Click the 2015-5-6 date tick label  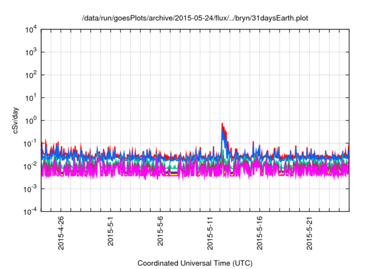(x=161, y=232)
